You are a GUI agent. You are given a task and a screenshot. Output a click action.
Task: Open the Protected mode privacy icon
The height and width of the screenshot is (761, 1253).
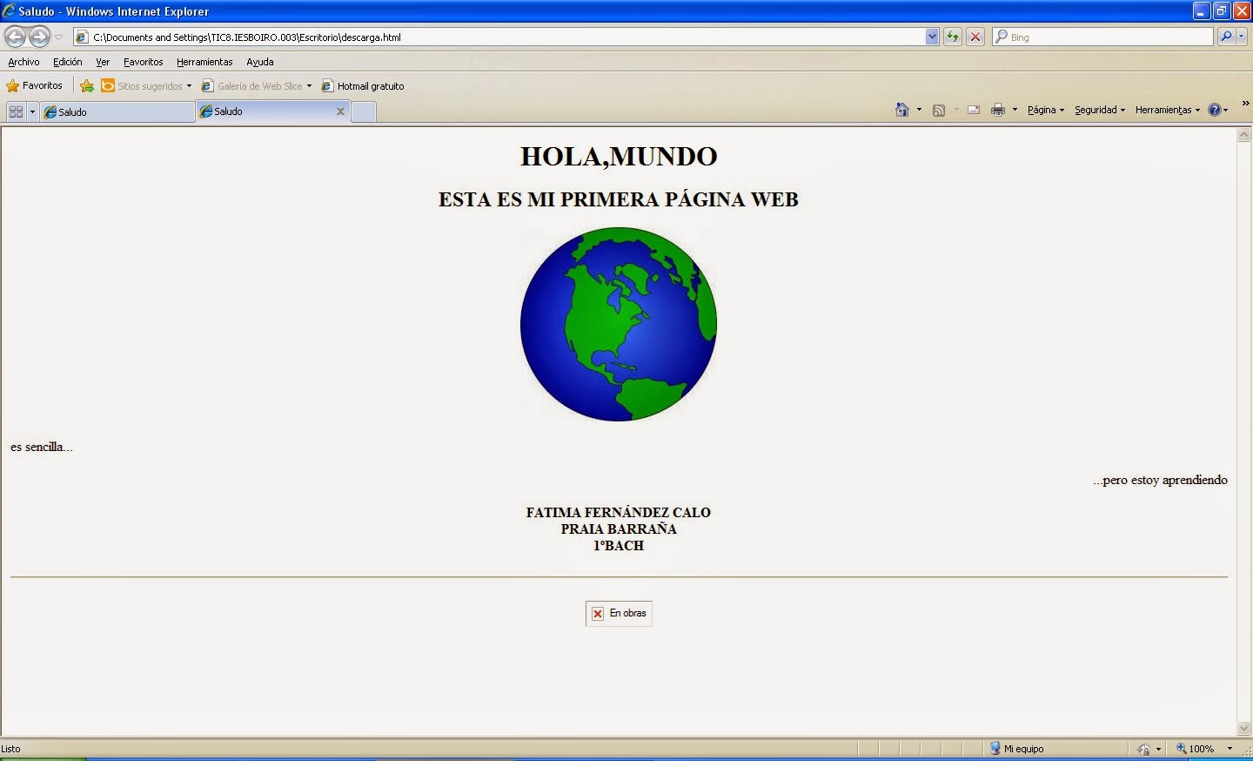pyautogui.click(x=1145, y=749)
